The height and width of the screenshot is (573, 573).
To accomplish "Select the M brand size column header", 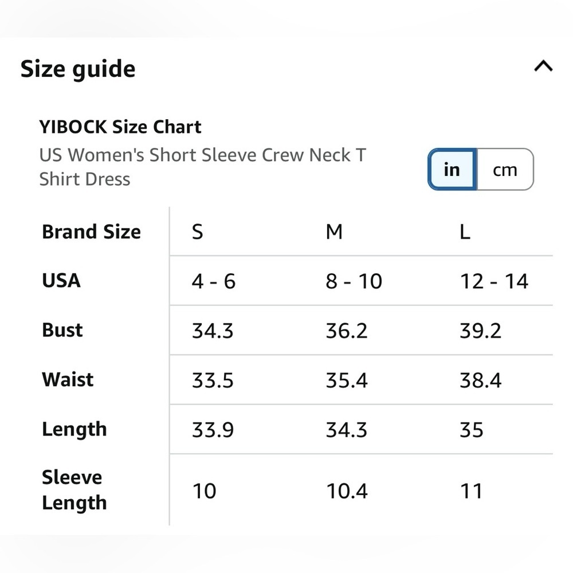I will [x=335, y=231].
